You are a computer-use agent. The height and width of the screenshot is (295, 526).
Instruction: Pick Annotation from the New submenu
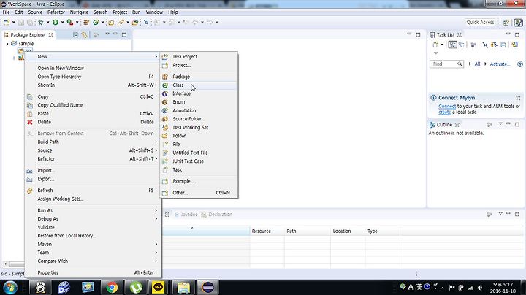pos(199,110)
